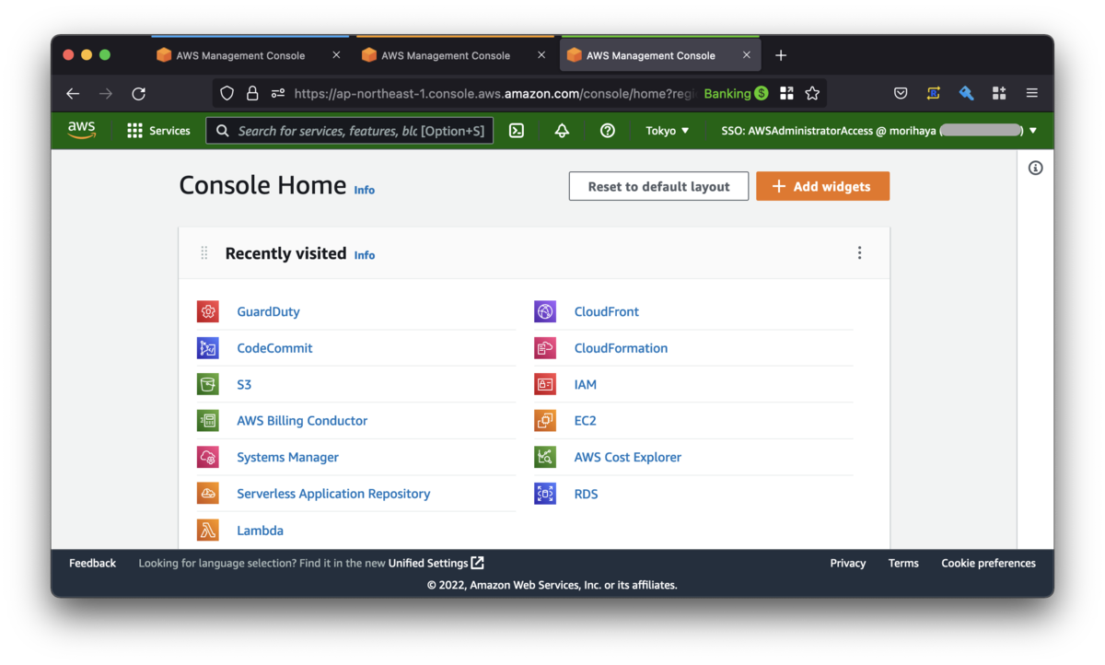The height and width of the screenshot is (665, 1105).
Task: Click the IAM service icon
Action: (x=545, y=384)
